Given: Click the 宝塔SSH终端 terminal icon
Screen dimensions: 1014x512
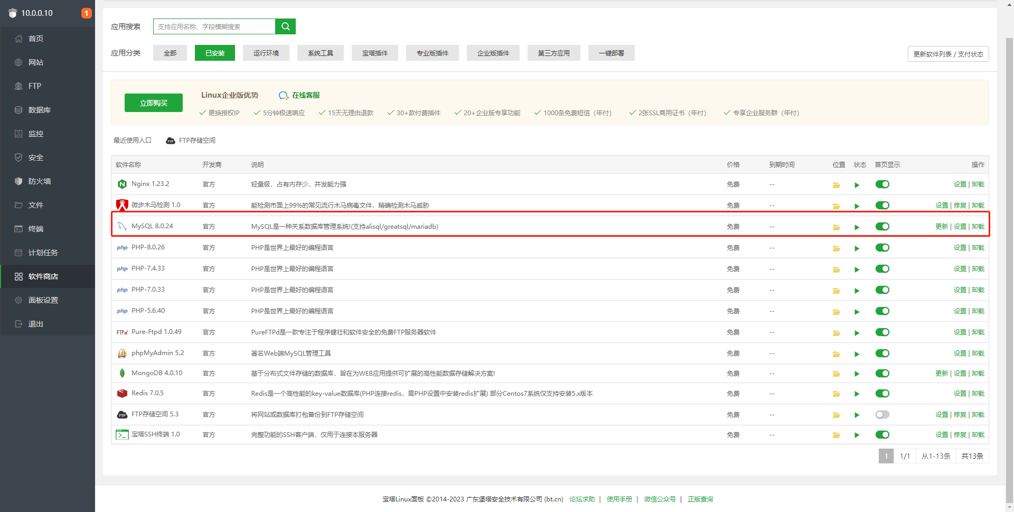Looking at the screenshot, I should point(122,434).
